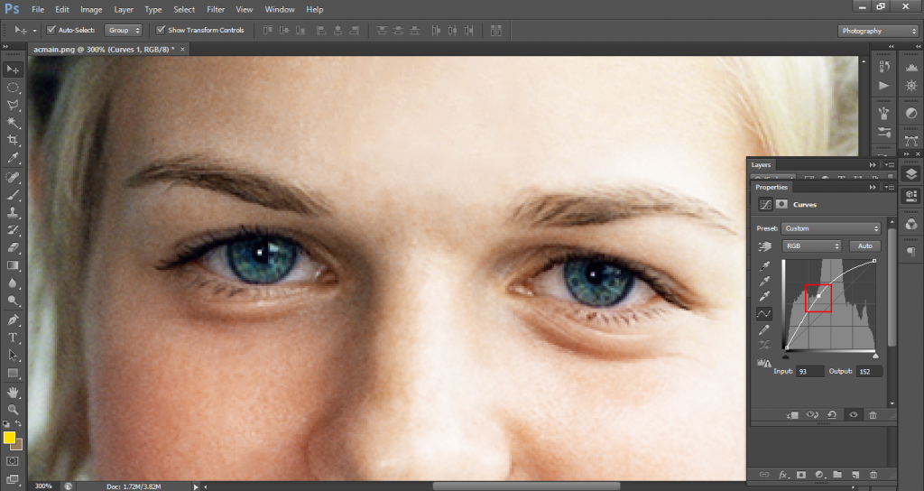Enable edit-points curve mode
Image resolution: width=924 pixels, height=491 pixels.
click(x=764, y=313)
